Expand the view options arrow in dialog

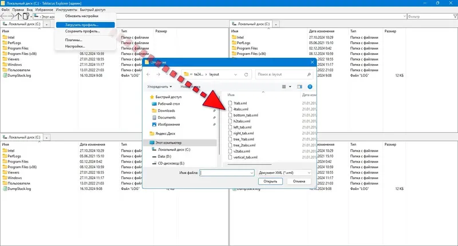pos(290,86)
